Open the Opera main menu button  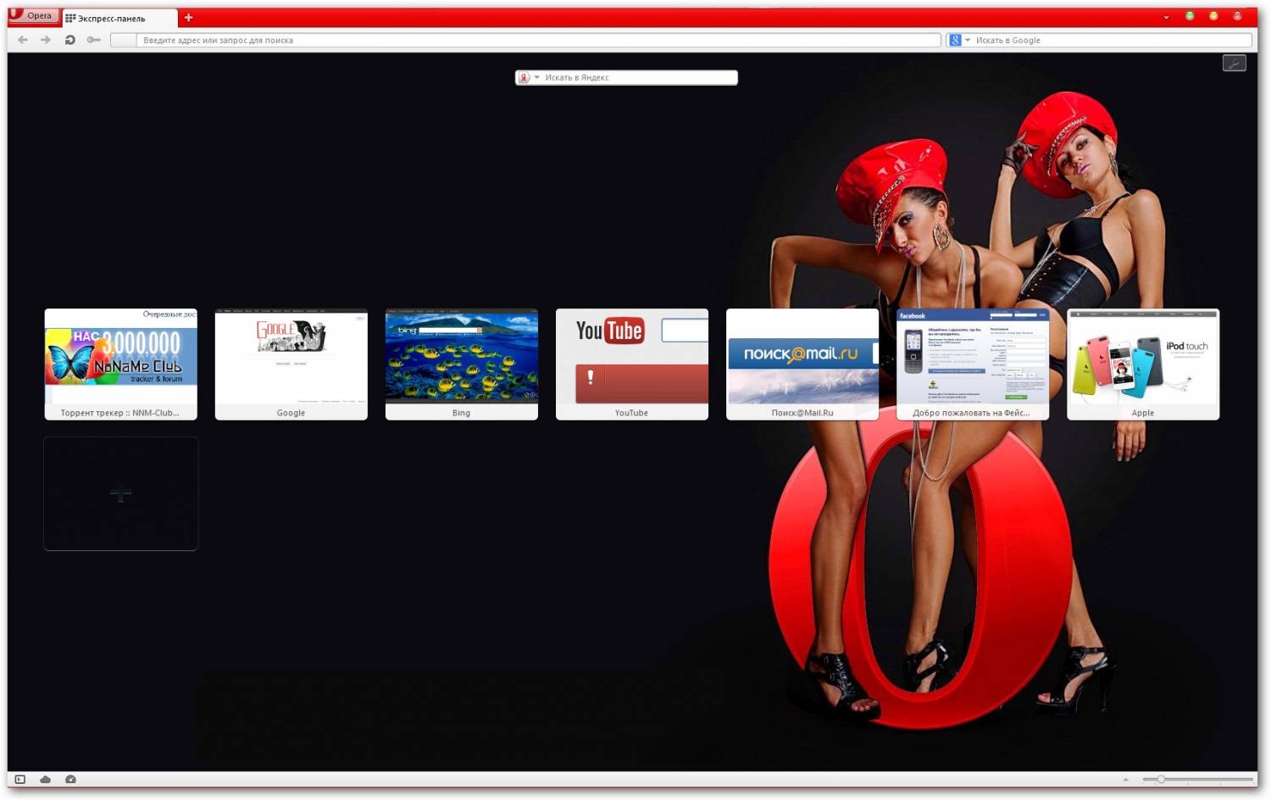(x=32, y=15)
